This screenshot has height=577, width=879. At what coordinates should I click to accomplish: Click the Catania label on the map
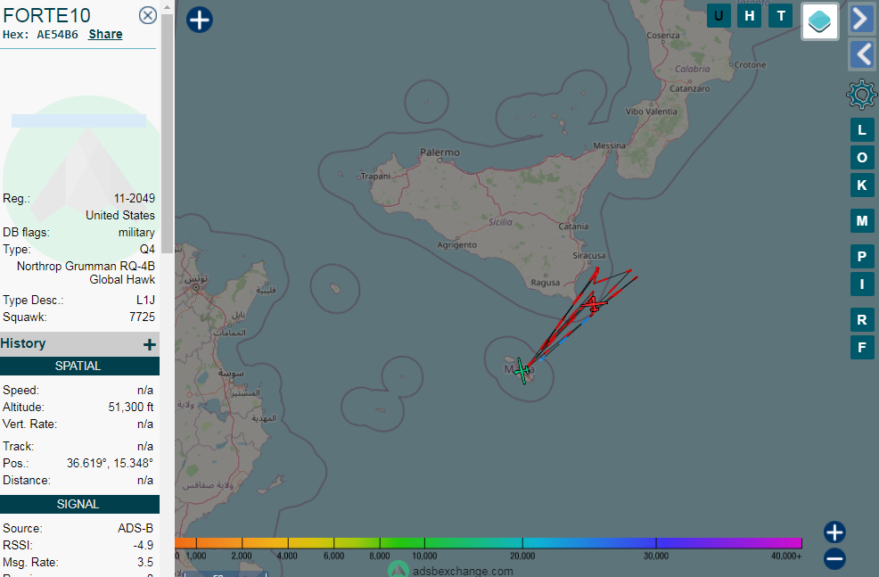(573, 227)
